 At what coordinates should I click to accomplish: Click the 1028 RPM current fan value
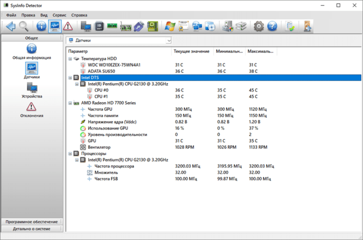coord(184,147)
